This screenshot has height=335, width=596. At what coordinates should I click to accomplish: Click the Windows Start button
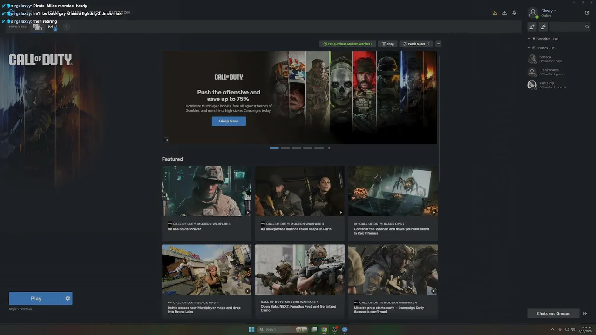tap(251, 329)
